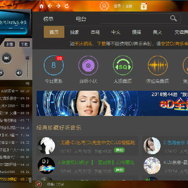Click the red crossed-circle status bar icon
This screenshot has height=188, width=188.
coord(38,184)
